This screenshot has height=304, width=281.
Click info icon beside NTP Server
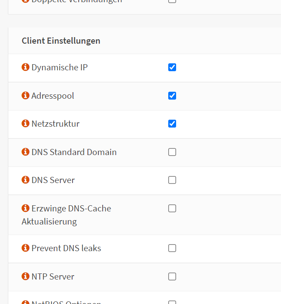click(x=25, y=276)
